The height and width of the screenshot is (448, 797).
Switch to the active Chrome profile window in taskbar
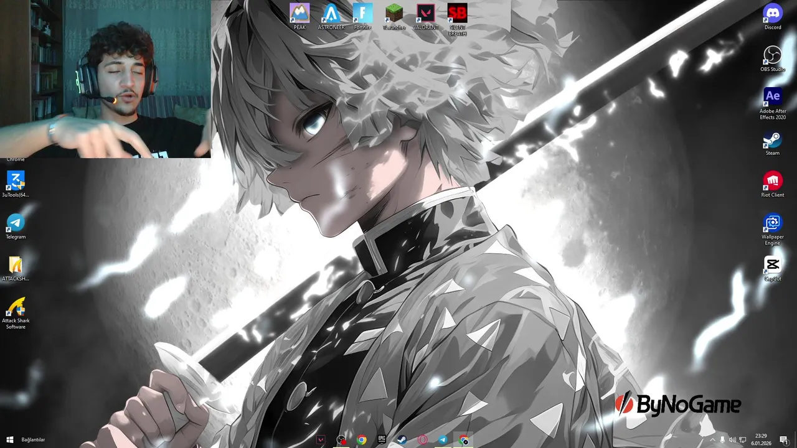[x=463, y=440]
